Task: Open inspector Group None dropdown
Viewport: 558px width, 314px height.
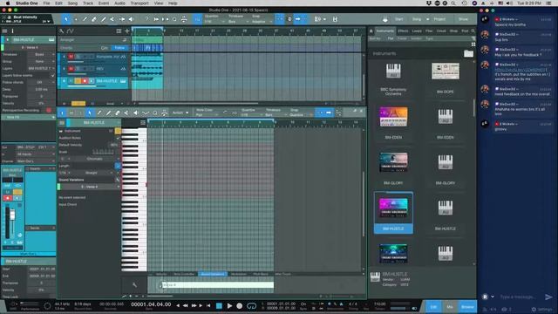Action: pos(40,62)
